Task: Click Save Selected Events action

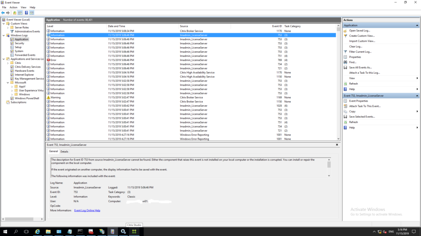Action: [x=362, y=117]
